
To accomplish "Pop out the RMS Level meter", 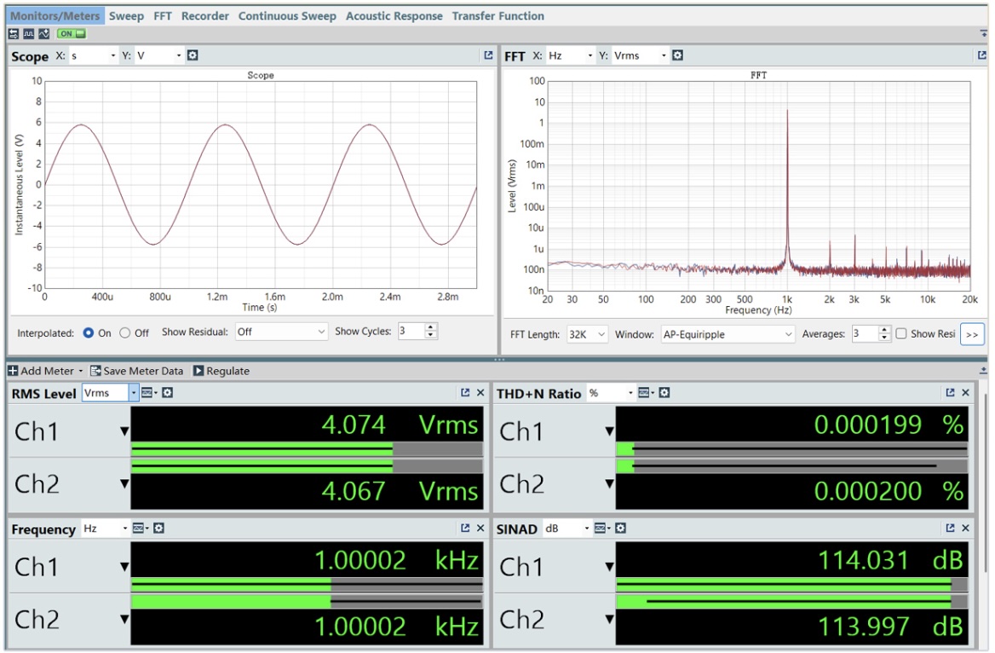I will click(x=465, y=392).
